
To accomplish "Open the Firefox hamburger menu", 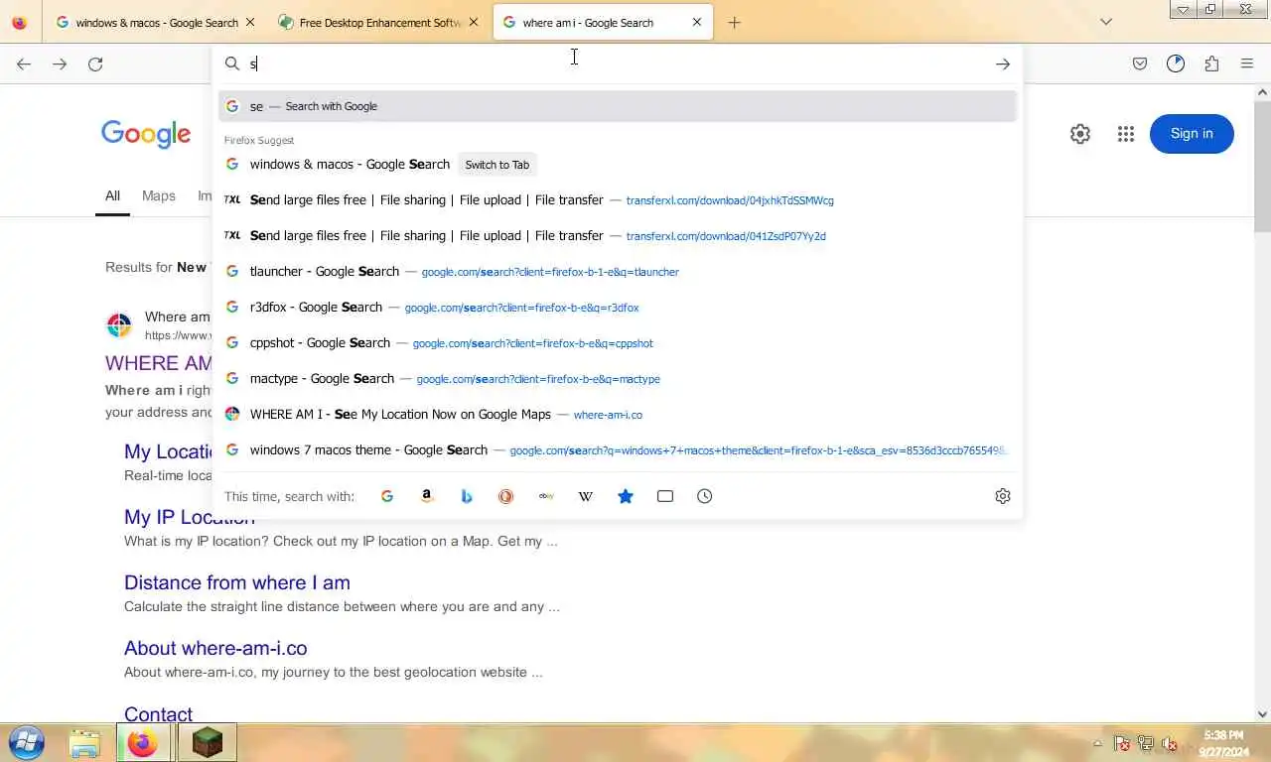I will [1247, 63].
